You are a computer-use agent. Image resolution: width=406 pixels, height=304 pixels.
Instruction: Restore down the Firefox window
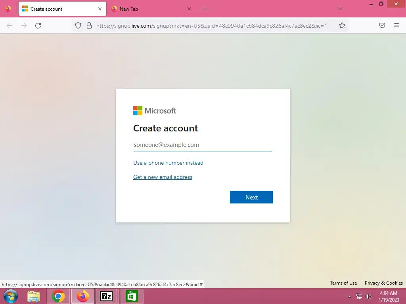(x=381, y=4)
